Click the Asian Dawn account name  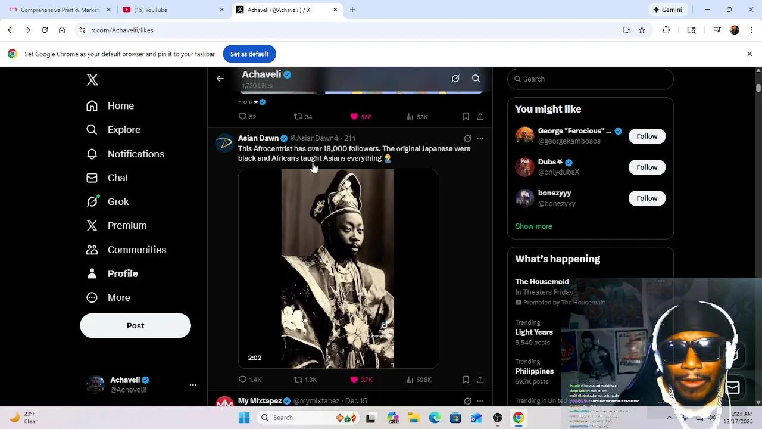(x=258, y=138)
